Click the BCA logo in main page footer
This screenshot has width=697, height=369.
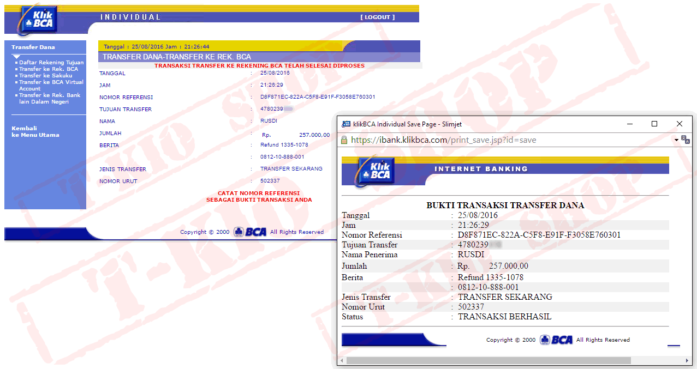click(x=251, y=232)
